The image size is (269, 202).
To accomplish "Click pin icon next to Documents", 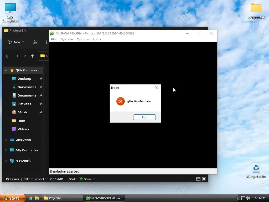I will coord(41,95).
